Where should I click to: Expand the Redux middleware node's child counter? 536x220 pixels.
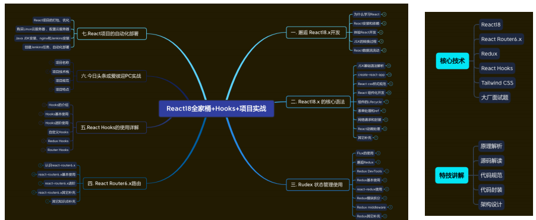[391, 207]
